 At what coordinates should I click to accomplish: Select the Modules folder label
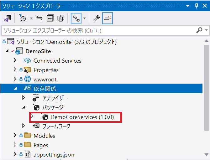click(x=44, y=136)
